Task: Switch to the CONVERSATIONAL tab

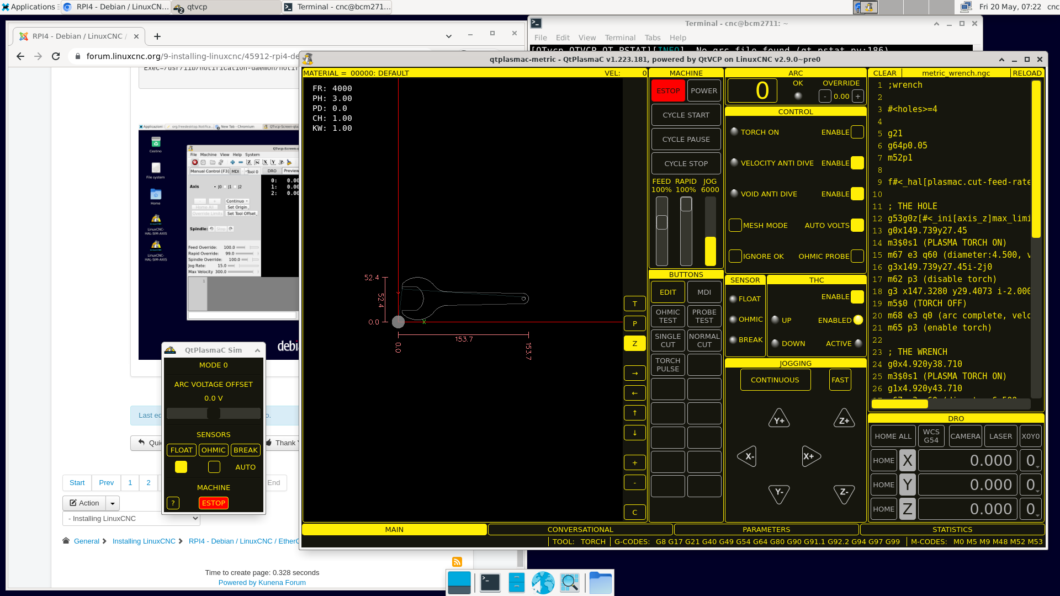Action: [580, 529]
